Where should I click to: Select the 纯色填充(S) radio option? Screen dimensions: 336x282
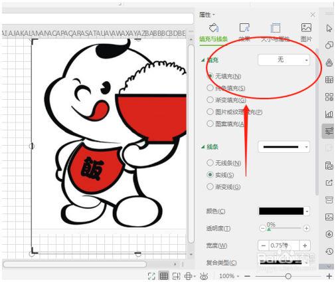(x=226, y=88)
